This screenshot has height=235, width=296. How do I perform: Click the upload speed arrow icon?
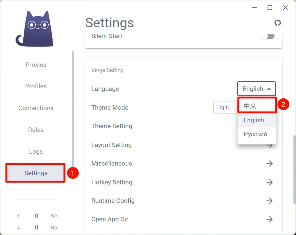click(x=18, y=216)
